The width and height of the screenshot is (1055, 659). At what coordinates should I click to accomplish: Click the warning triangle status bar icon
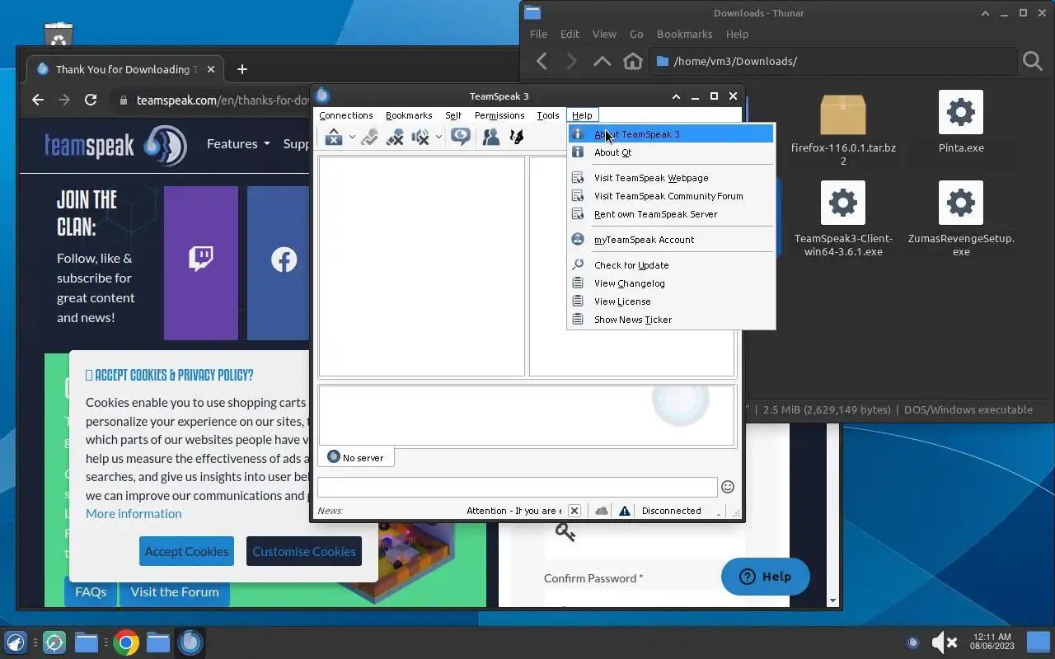[x=625, y=511]
